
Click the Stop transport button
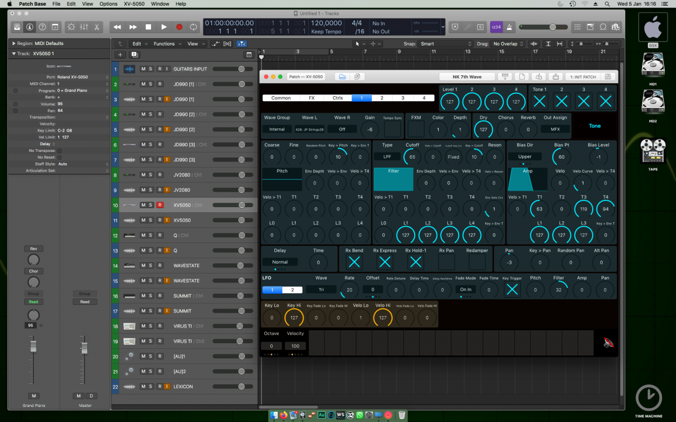[x=148, y=26]
